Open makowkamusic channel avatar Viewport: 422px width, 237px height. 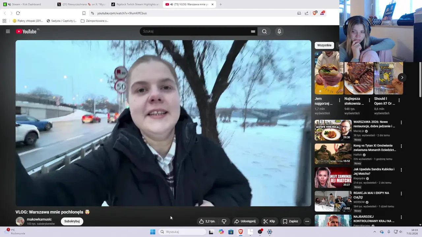(x=20, y=221)
